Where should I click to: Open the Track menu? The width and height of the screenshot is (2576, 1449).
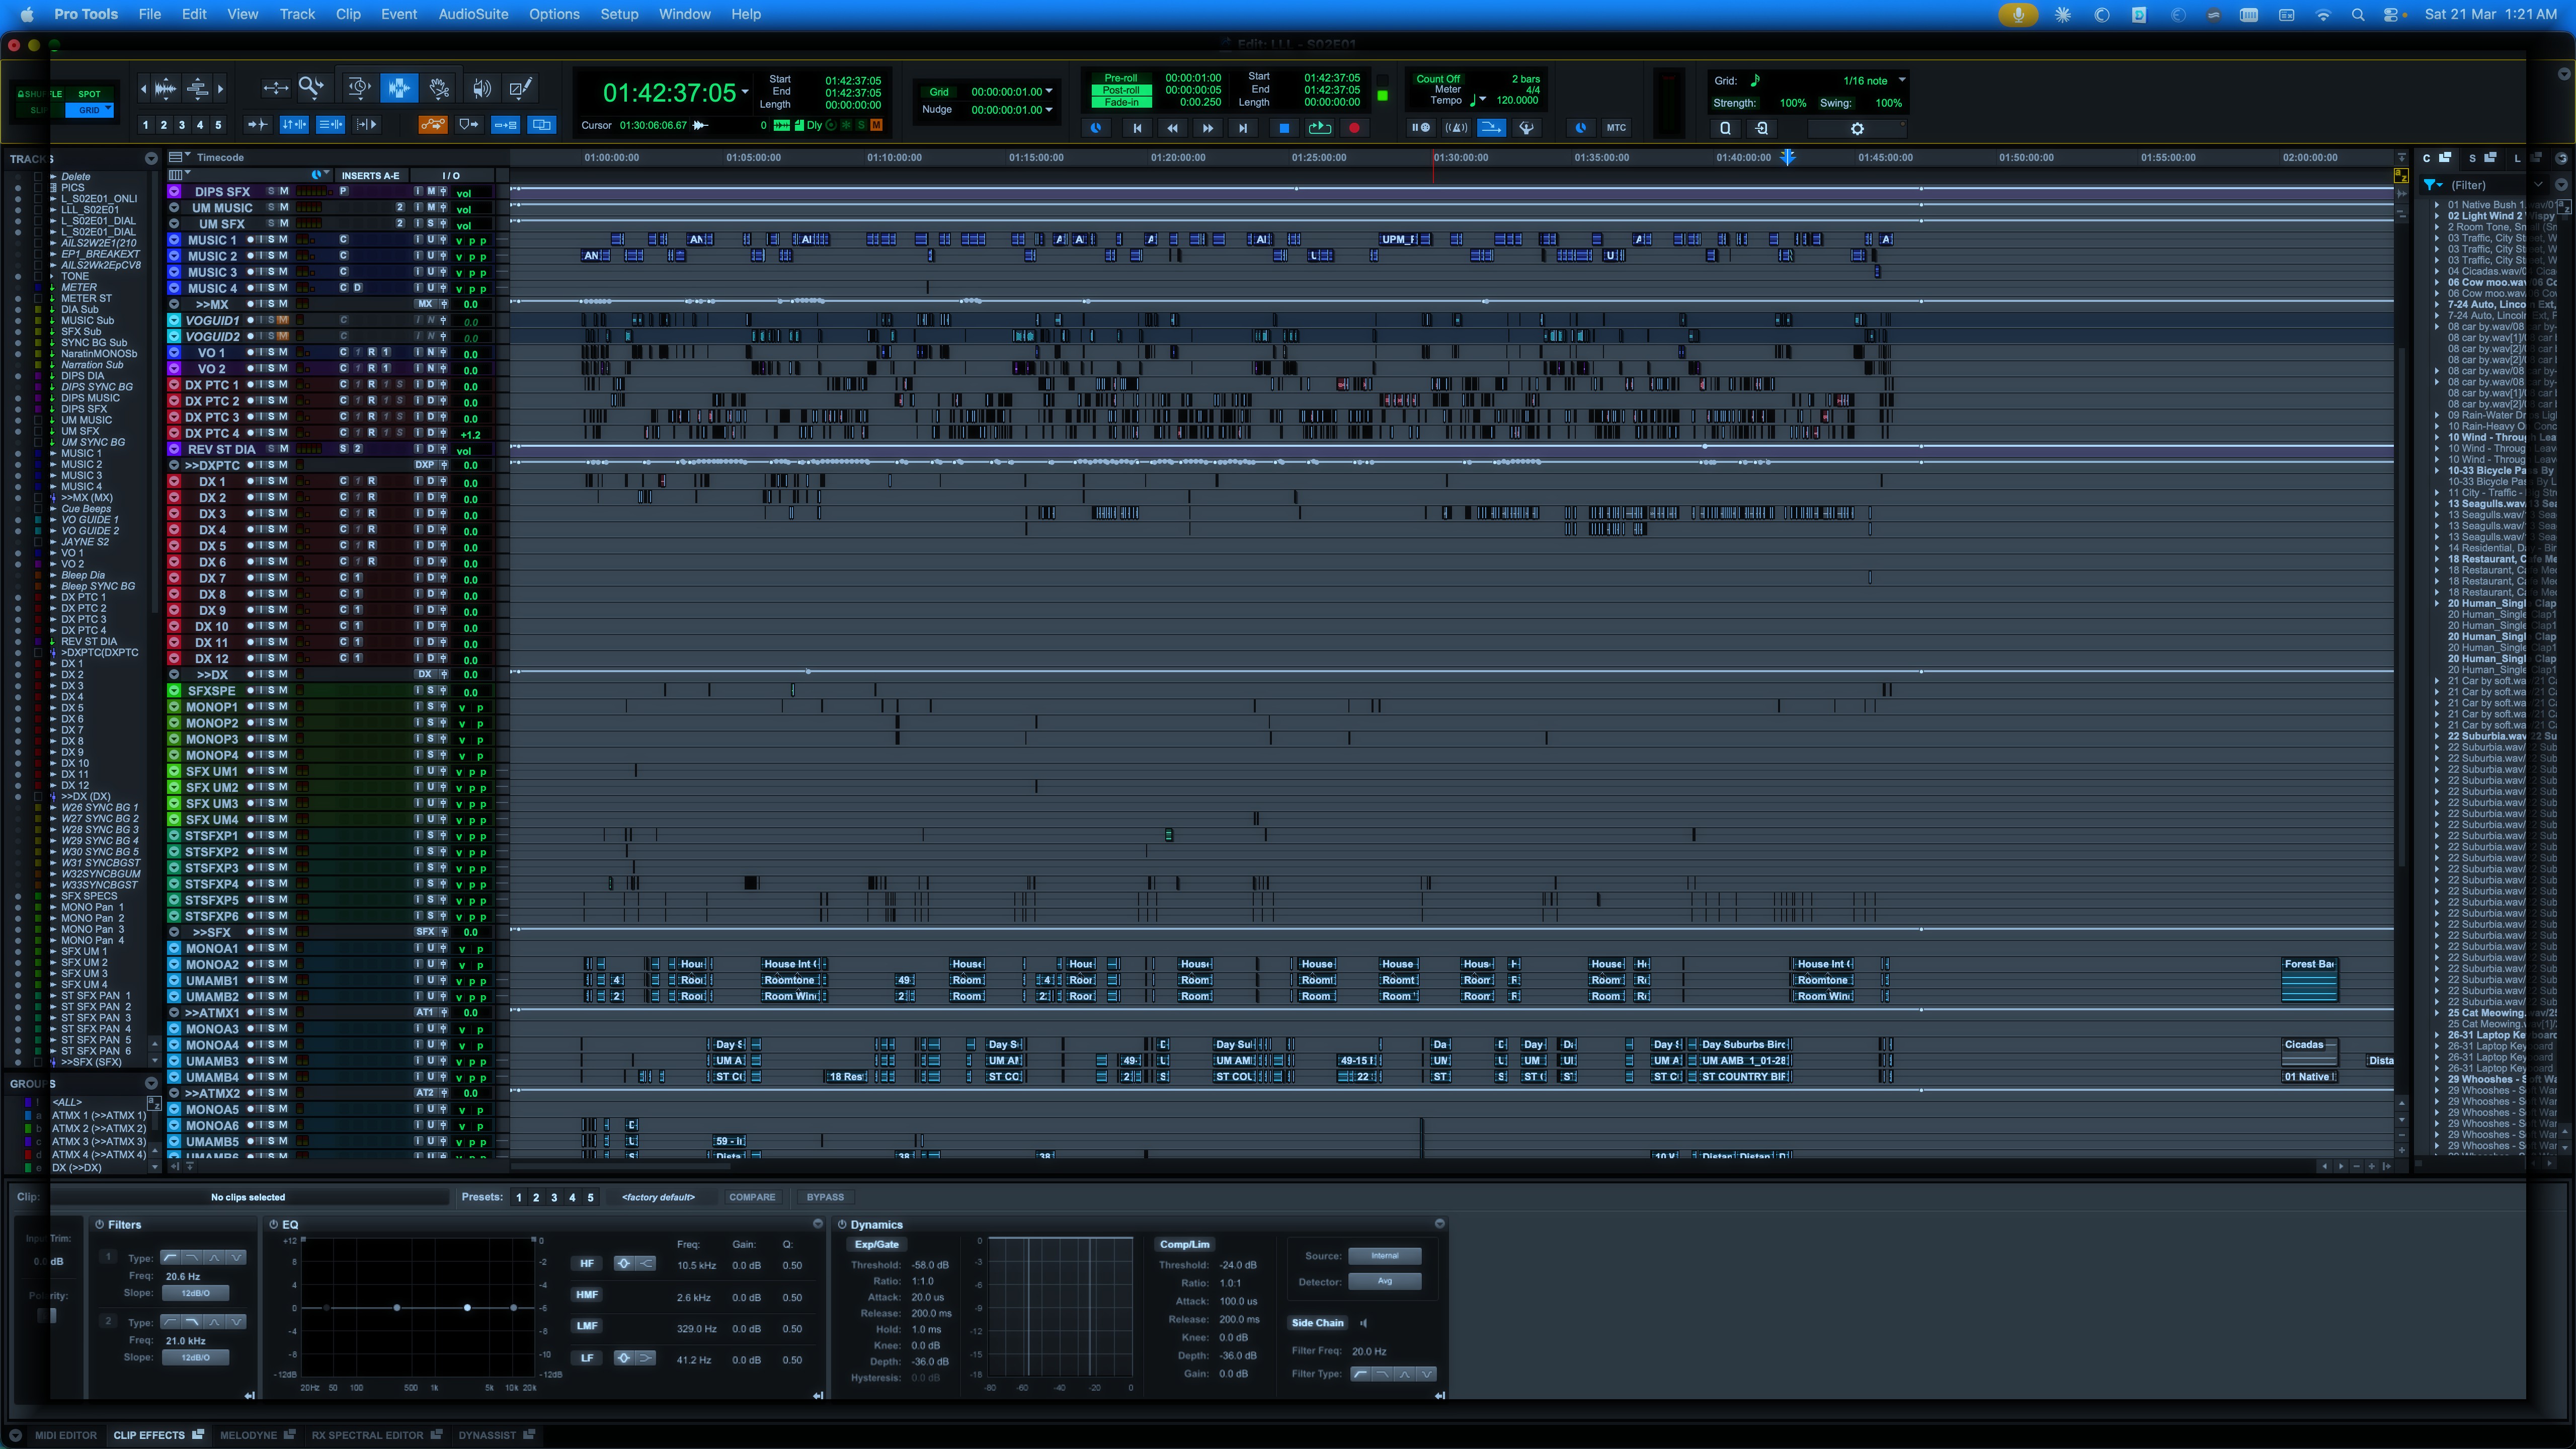[x=297, y=15]
